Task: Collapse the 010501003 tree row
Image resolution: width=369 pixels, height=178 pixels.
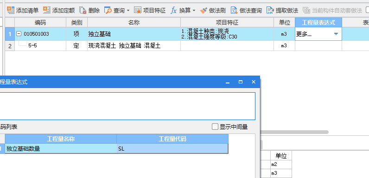Action: click(x=19, y=34)
